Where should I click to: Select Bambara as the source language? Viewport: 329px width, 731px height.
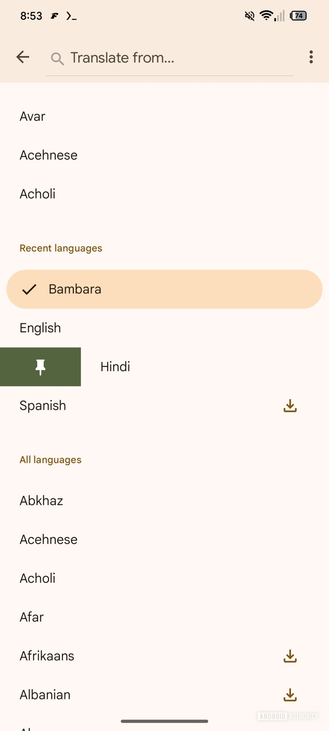pos(75,289)
